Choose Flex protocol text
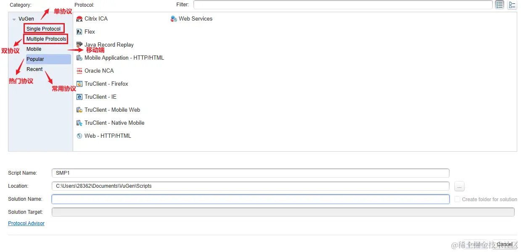 coord(90,32)
